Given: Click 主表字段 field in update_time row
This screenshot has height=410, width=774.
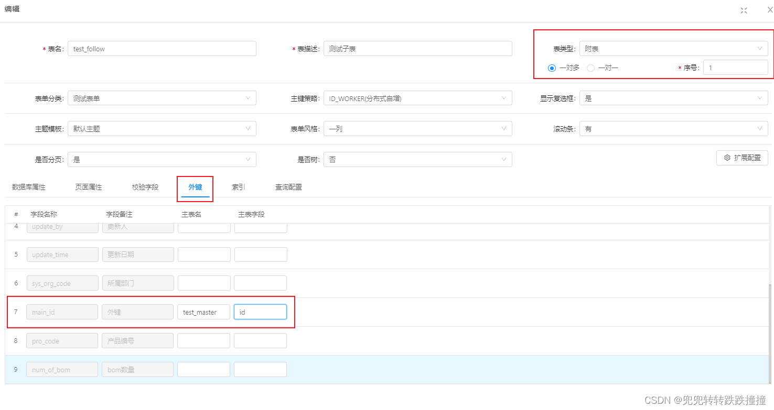Looking at the screenshot, I should point(260,254).
